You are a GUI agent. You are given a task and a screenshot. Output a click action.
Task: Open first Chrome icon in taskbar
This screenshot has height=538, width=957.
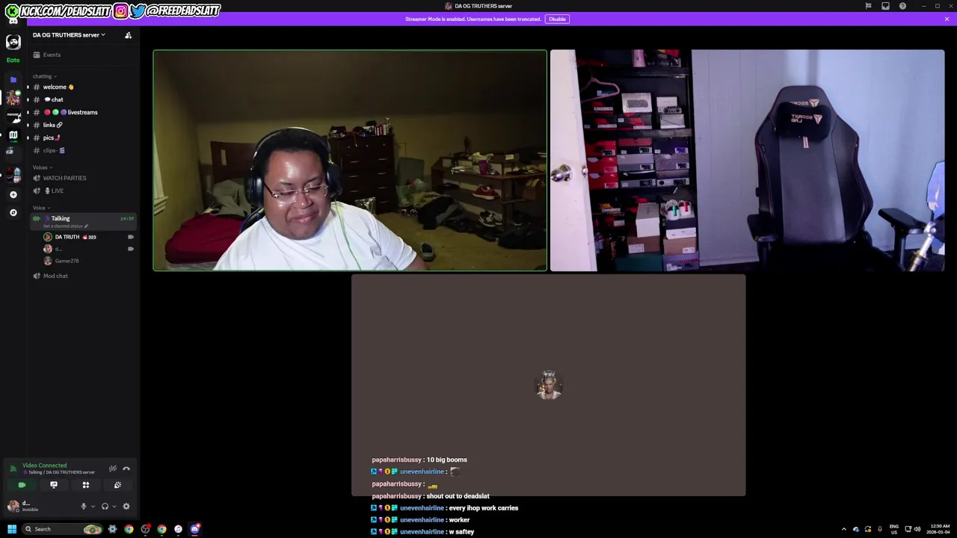129,529
